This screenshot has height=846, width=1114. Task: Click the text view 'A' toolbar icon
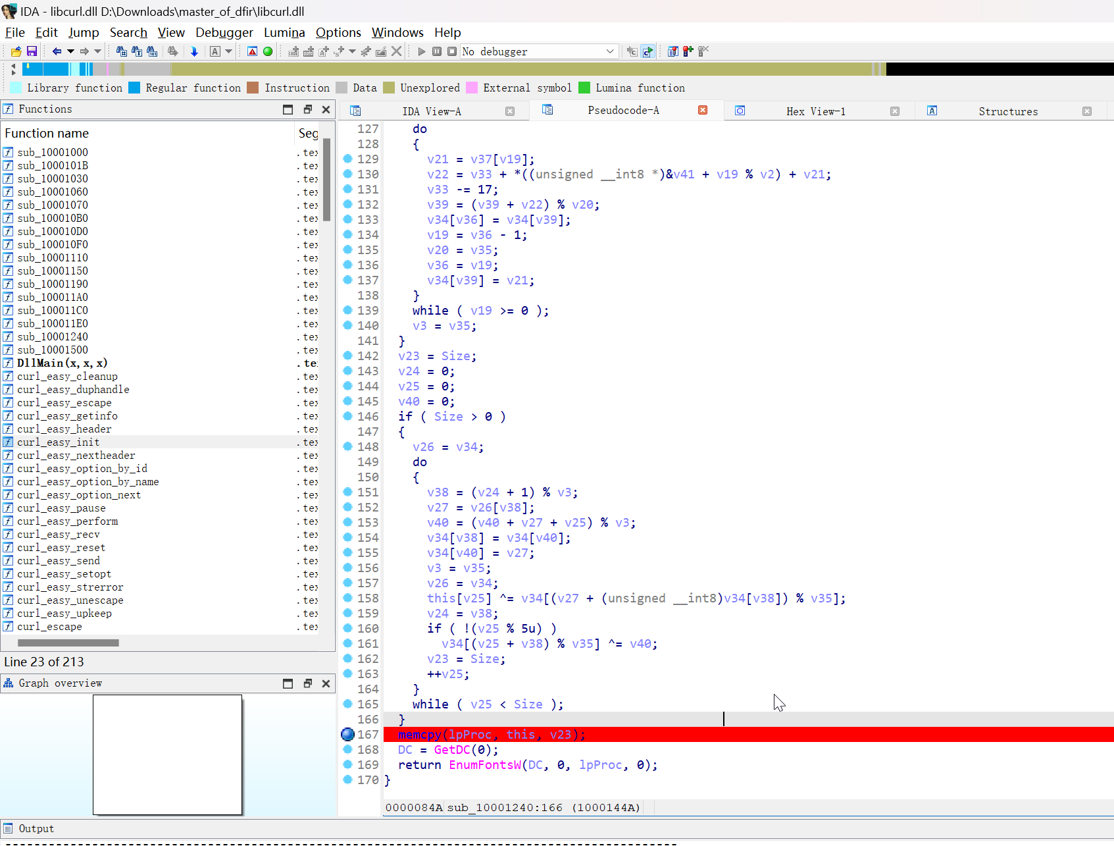(215, 51)
